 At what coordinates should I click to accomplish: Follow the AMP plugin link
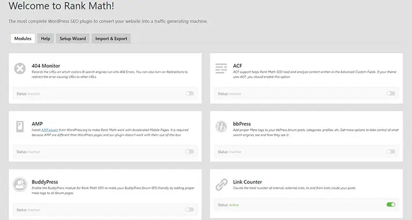pyautogui.click(x=50, y=130)
